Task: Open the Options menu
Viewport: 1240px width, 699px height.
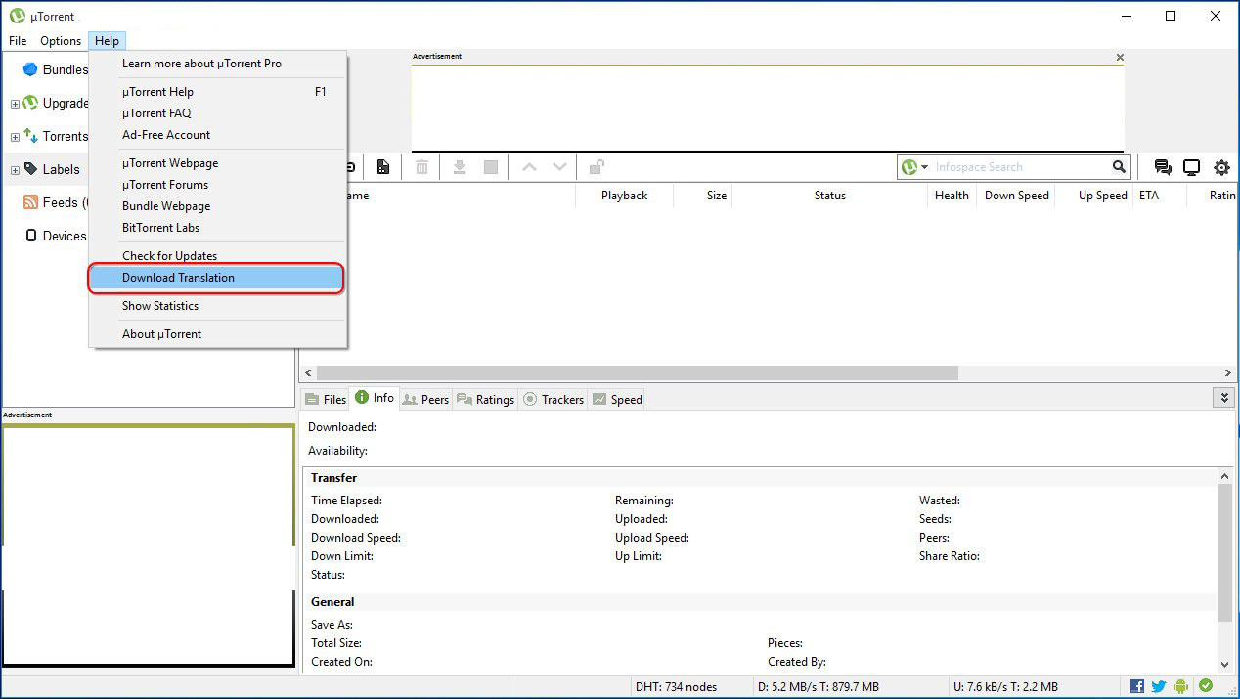Action: coord(61,41)
